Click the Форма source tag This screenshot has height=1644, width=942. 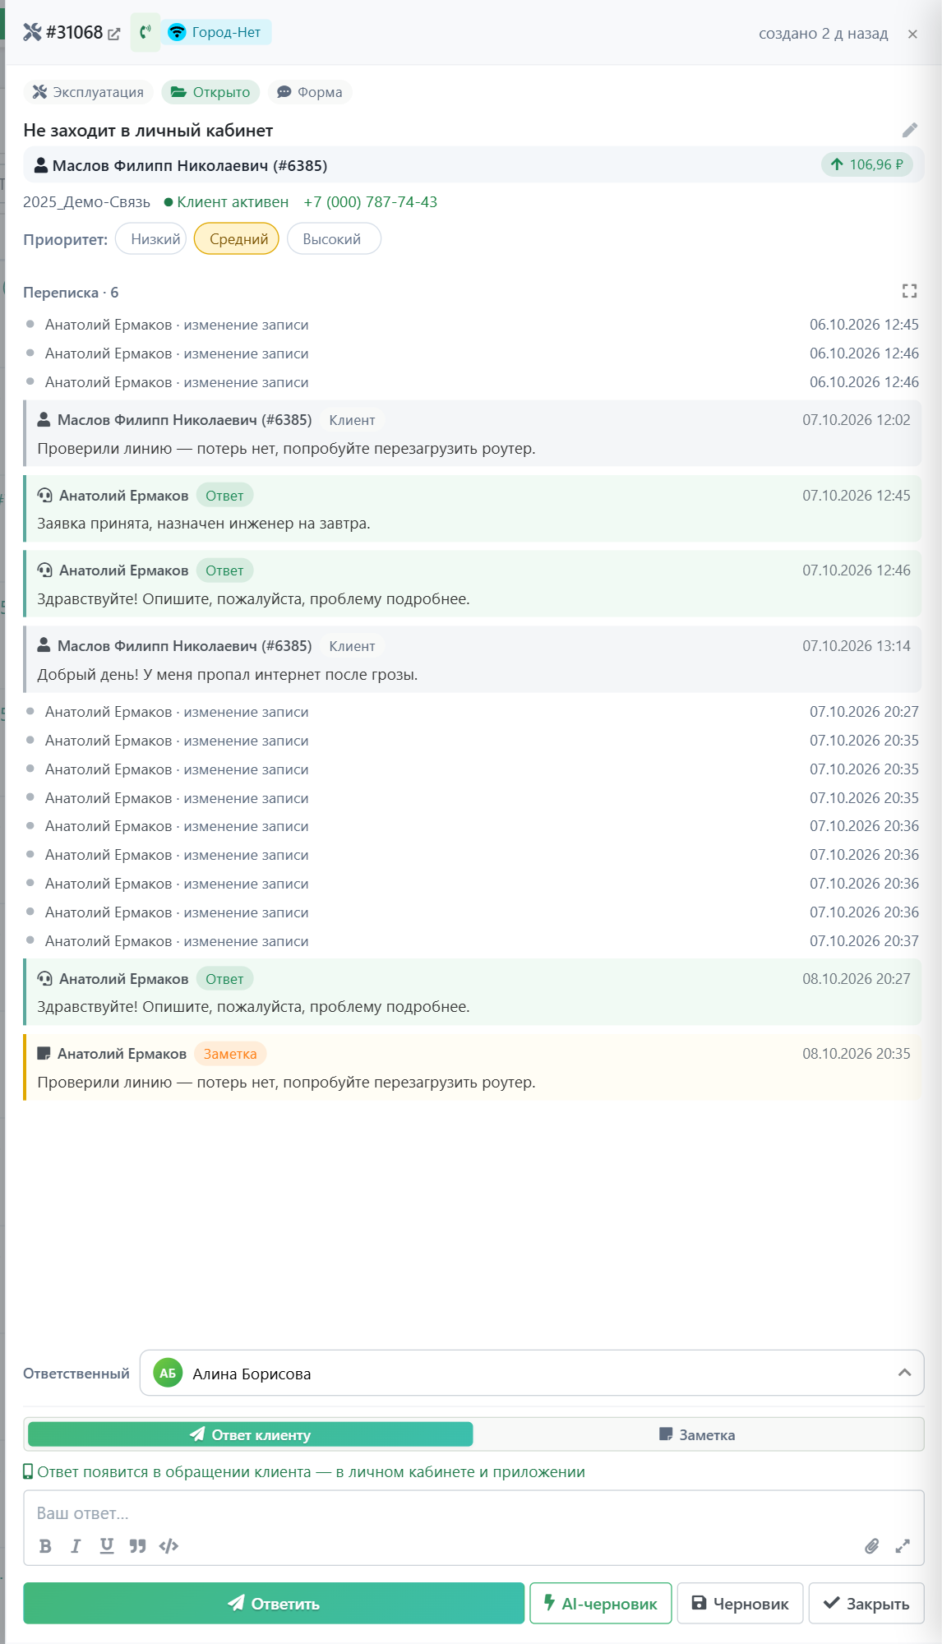pyautogui.click(x=310, y=92)
